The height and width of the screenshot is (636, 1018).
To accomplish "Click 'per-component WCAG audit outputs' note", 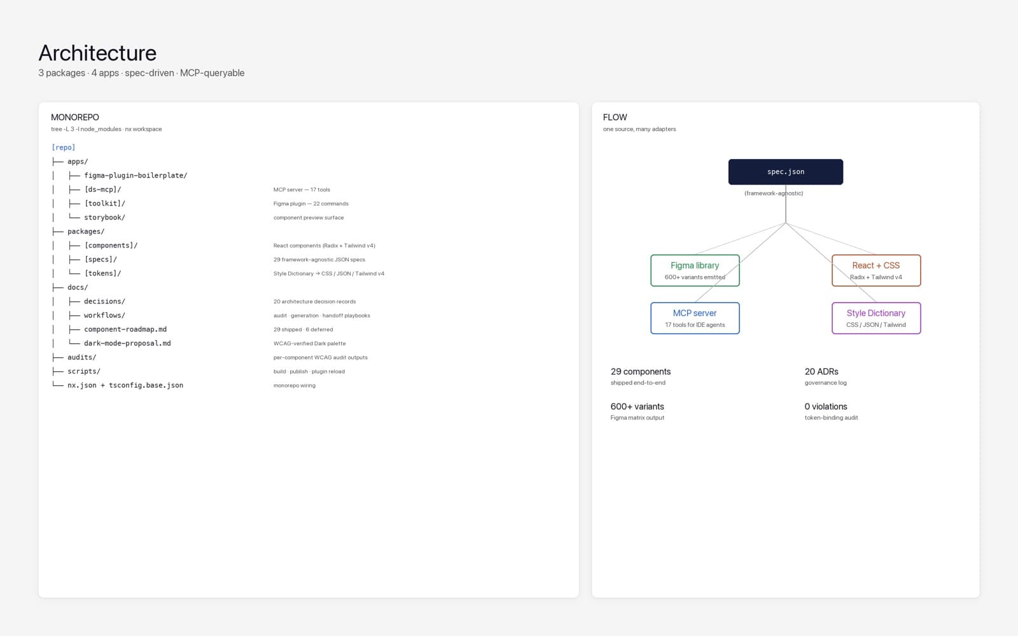I will coord(321,357).
